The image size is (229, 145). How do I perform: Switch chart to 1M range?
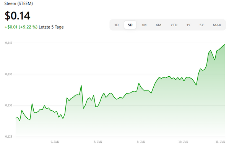144,25
